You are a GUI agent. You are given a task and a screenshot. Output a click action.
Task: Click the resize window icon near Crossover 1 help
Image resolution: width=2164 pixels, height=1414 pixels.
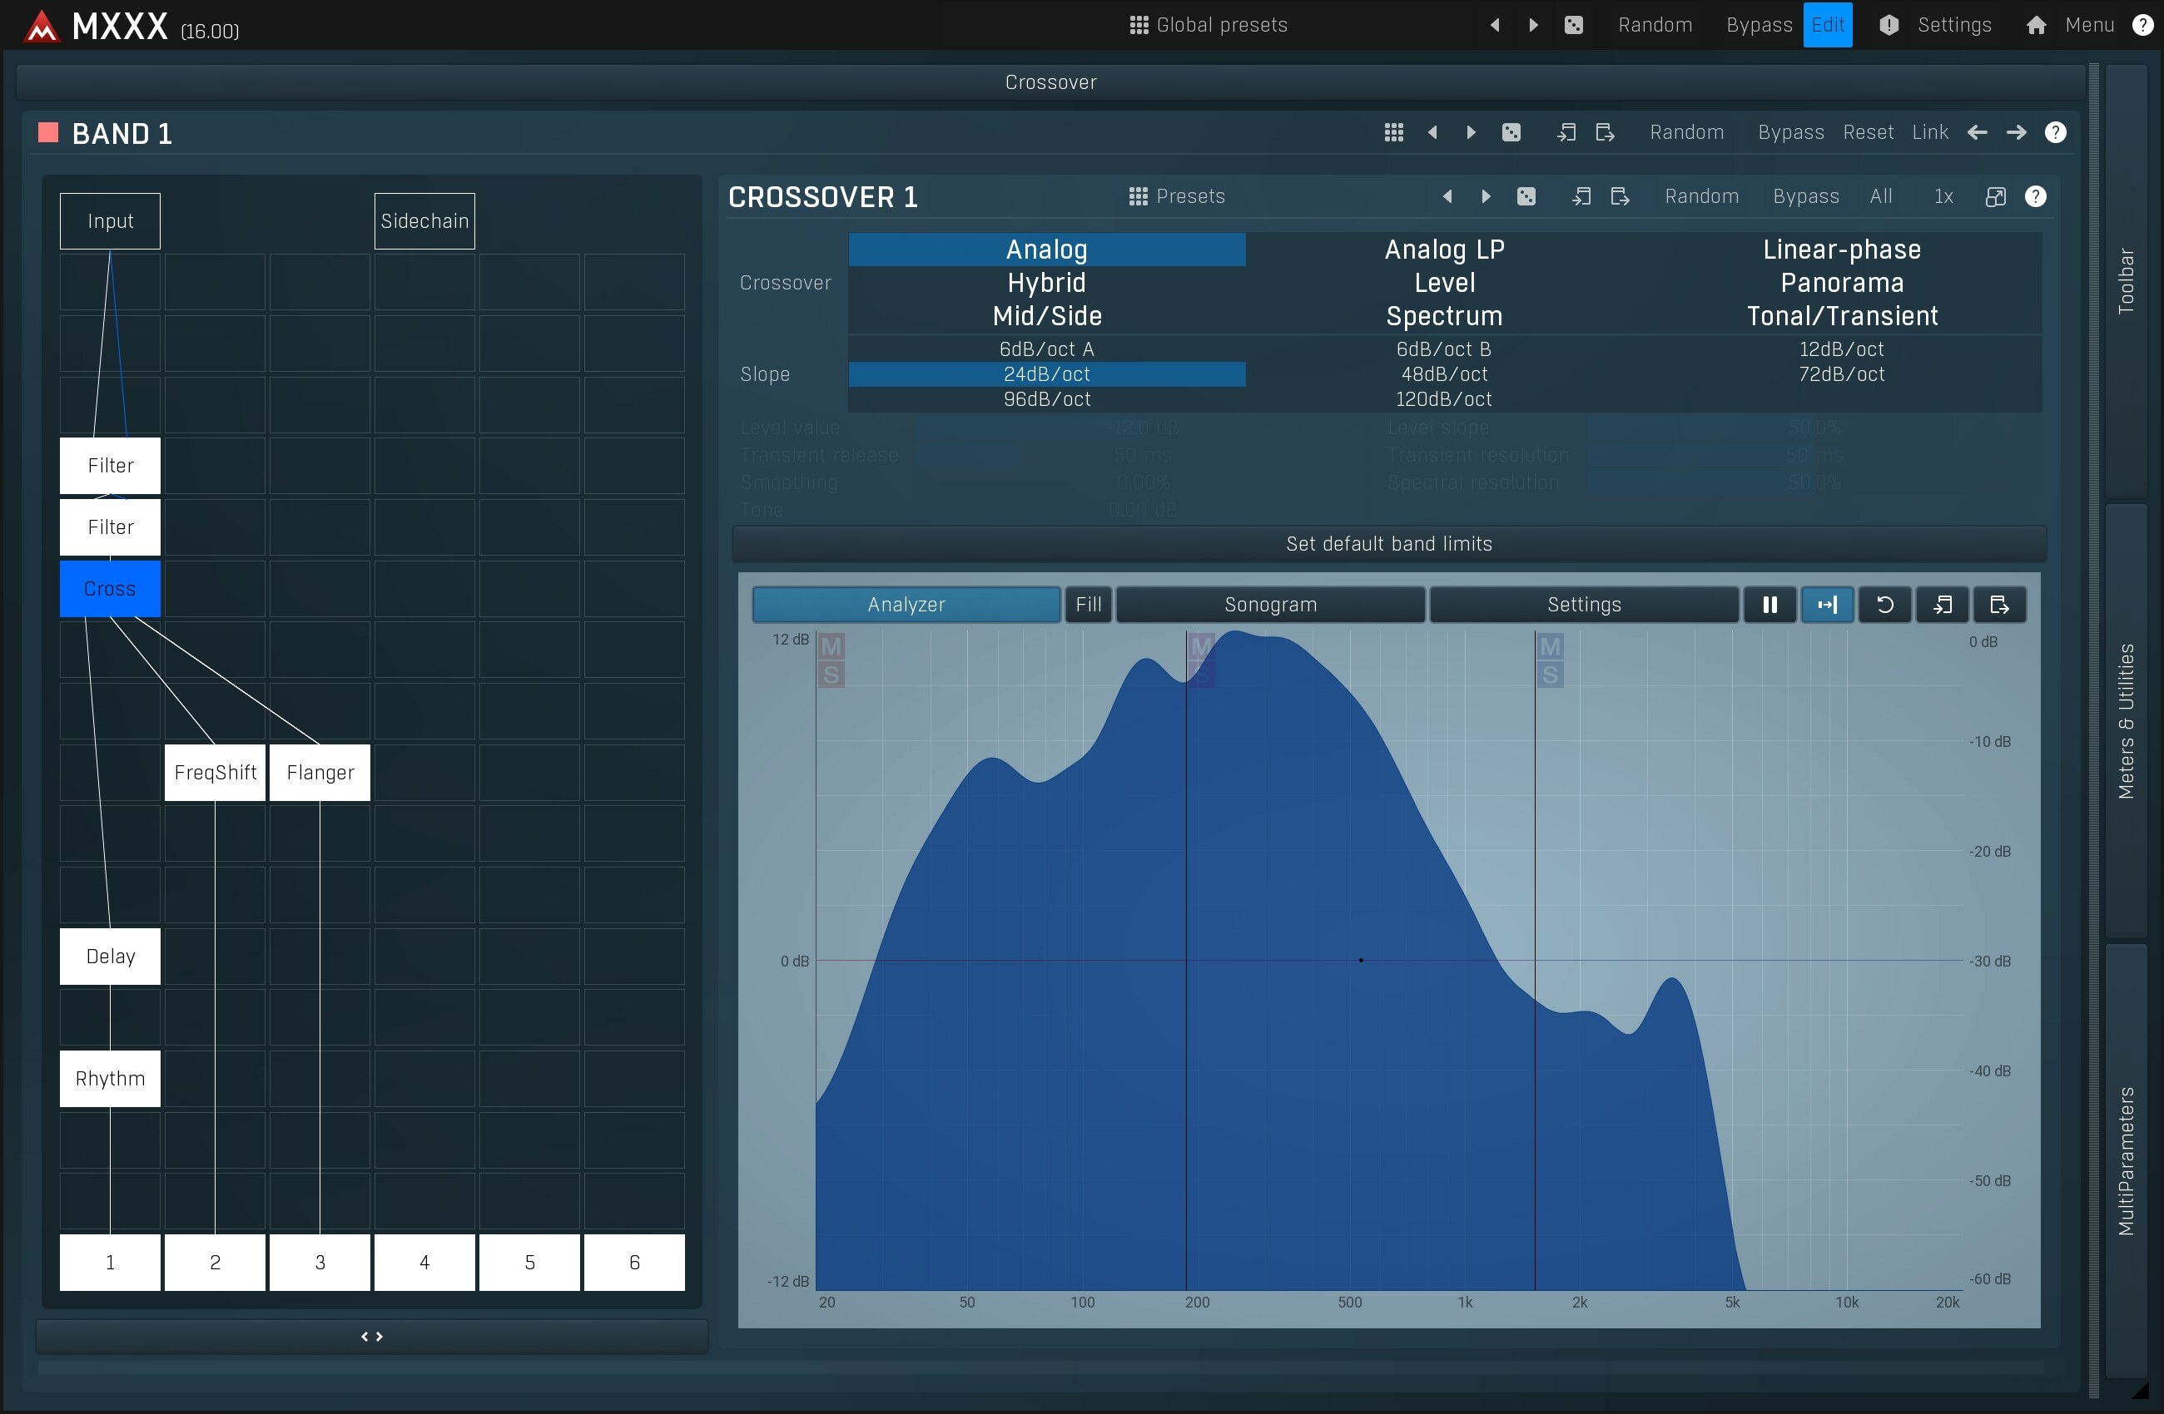[x=1996, y=196]
